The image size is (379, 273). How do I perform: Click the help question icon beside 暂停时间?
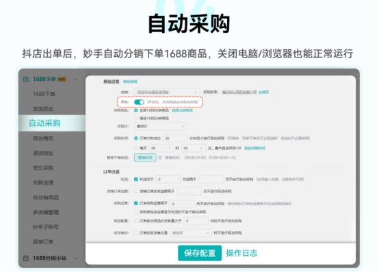click(160, 157)
